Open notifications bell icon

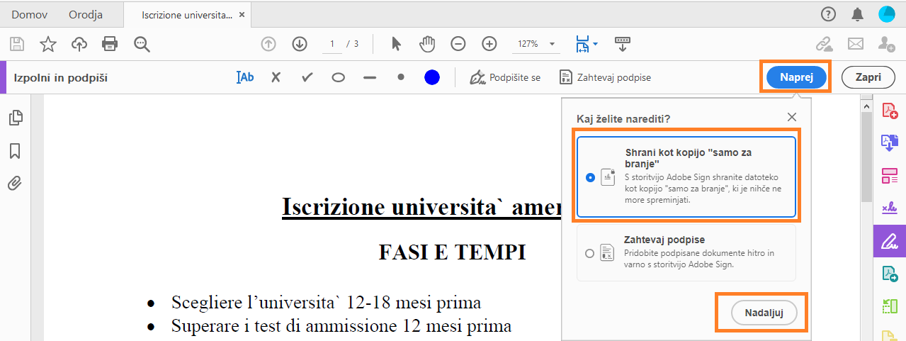tap(858, 13)
